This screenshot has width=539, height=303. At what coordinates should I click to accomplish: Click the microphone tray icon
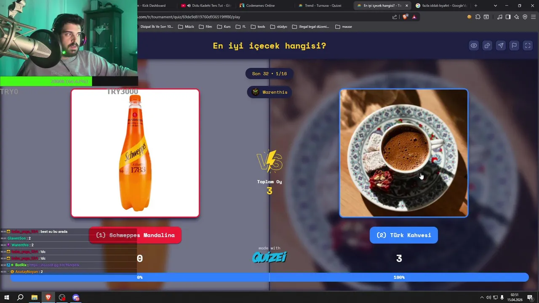click(502, 298)
